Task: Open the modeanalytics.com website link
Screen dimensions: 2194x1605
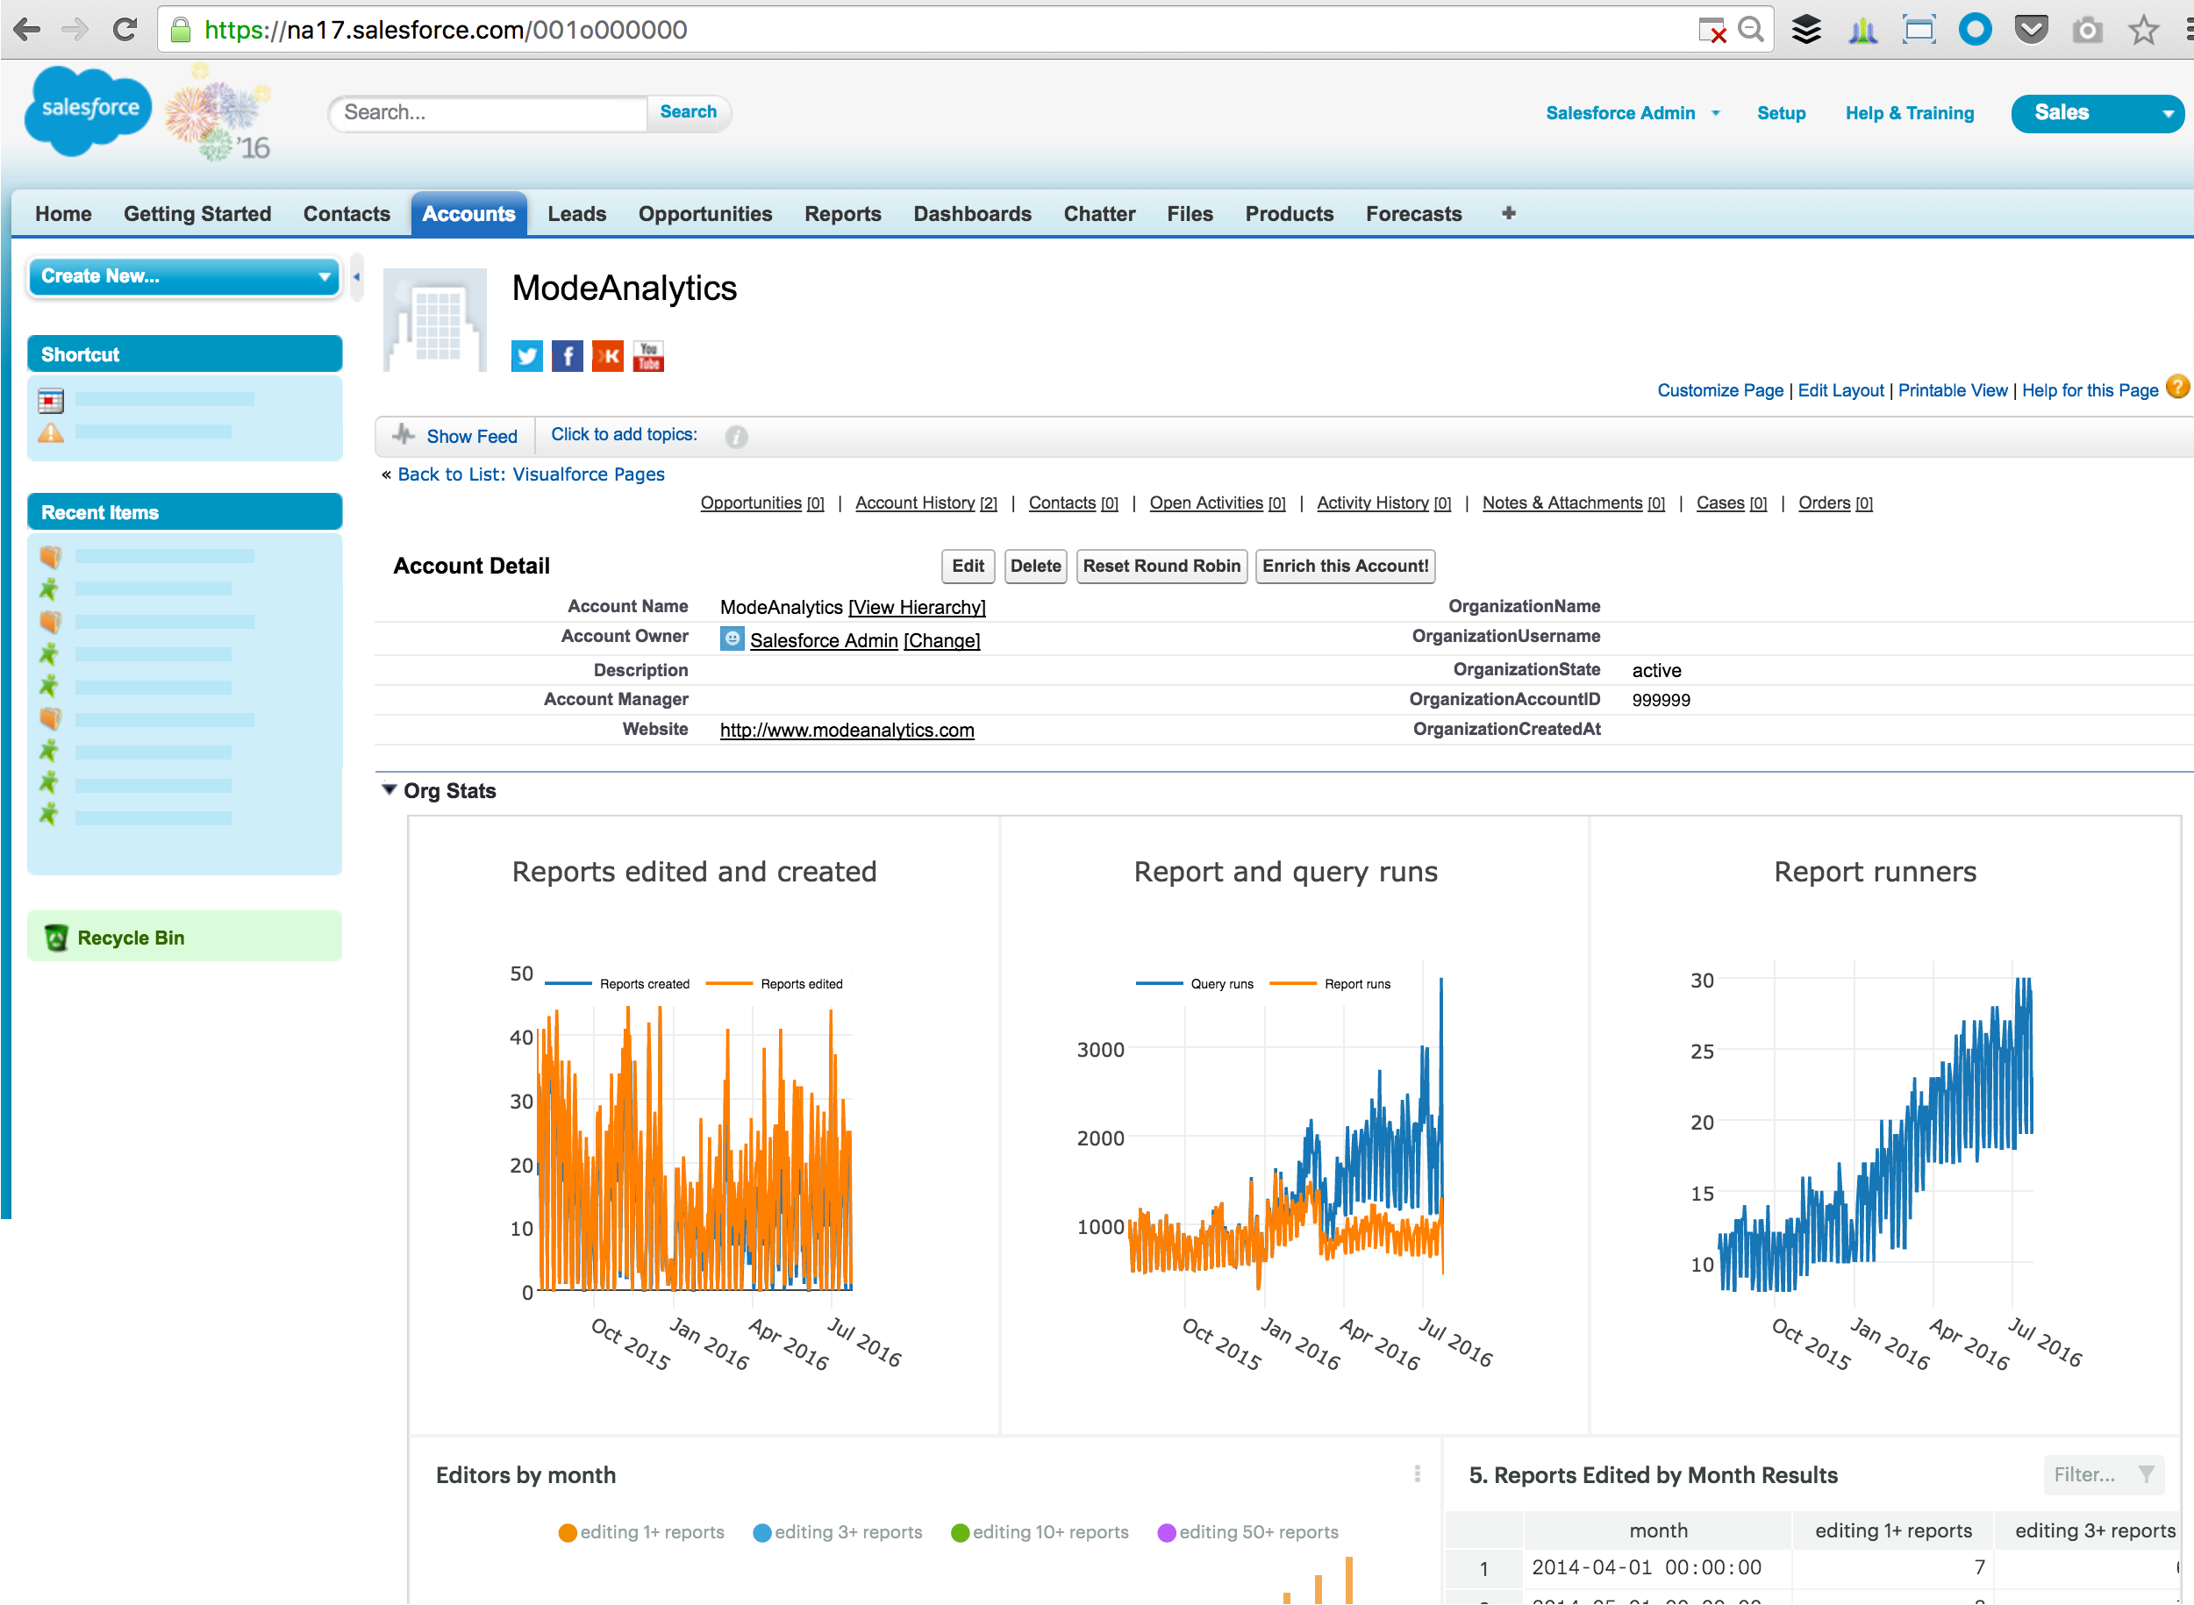Action: [847, 730]
